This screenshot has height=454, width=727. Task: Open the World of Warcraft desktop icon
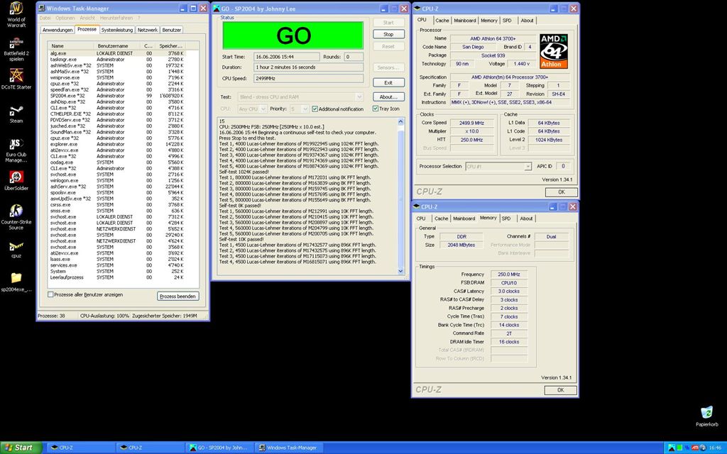(16, 14)
